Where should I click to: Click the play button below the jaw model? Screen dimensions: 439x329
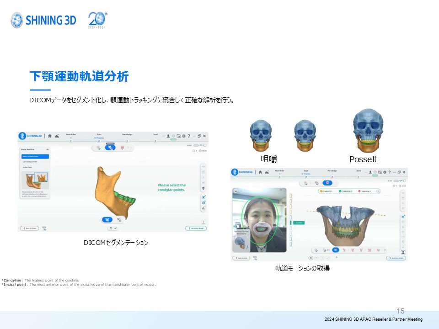pos(311,258)
